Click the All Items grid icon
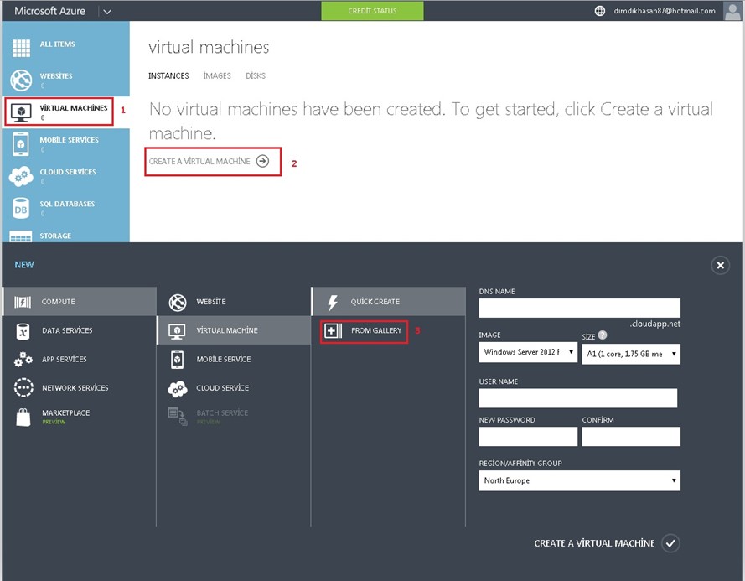Image resolution: width=745 pixels, height=581 pixels. (21, 48)
